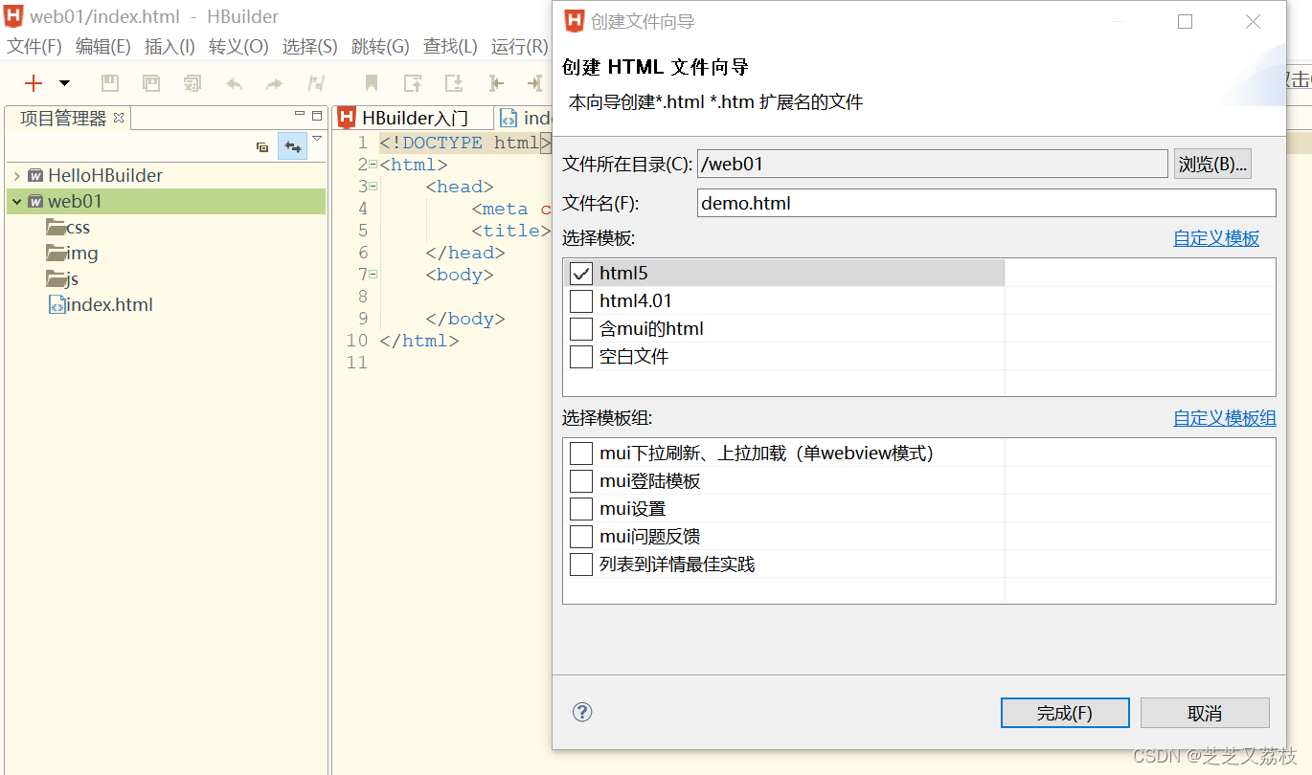Open the project manager view menu triangle

[317, 140]
